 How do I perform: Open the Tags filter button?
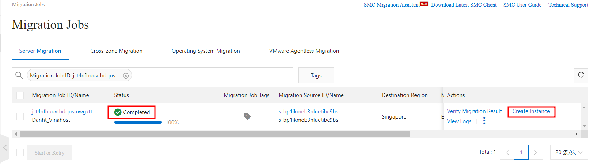316,75
